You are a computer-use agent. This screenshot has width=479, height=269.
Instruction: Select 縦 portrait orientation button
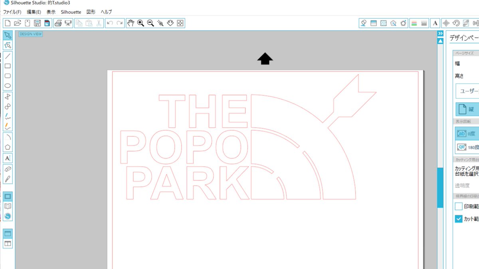pos(467,109)
